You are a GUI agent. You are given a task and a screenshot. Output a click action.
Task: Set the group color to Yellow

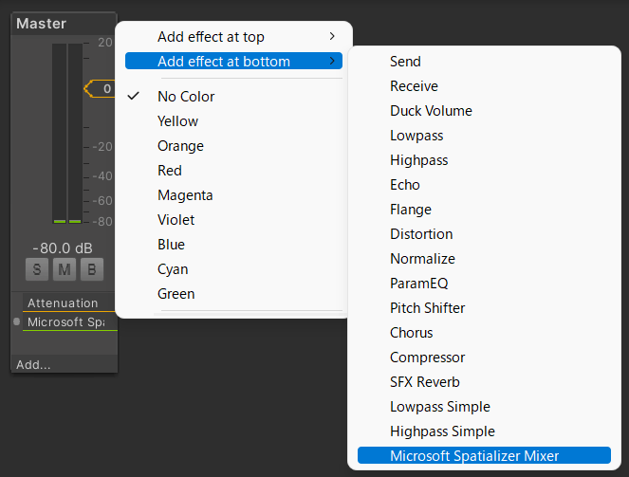pyautogui.click(x=178, y=121)
